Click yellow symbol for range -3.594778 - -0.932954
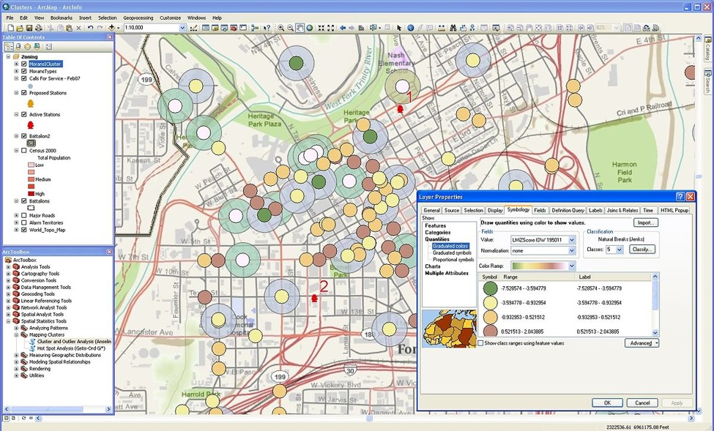The height and width of the screenshot is (431, 714). tap(490, 303)
